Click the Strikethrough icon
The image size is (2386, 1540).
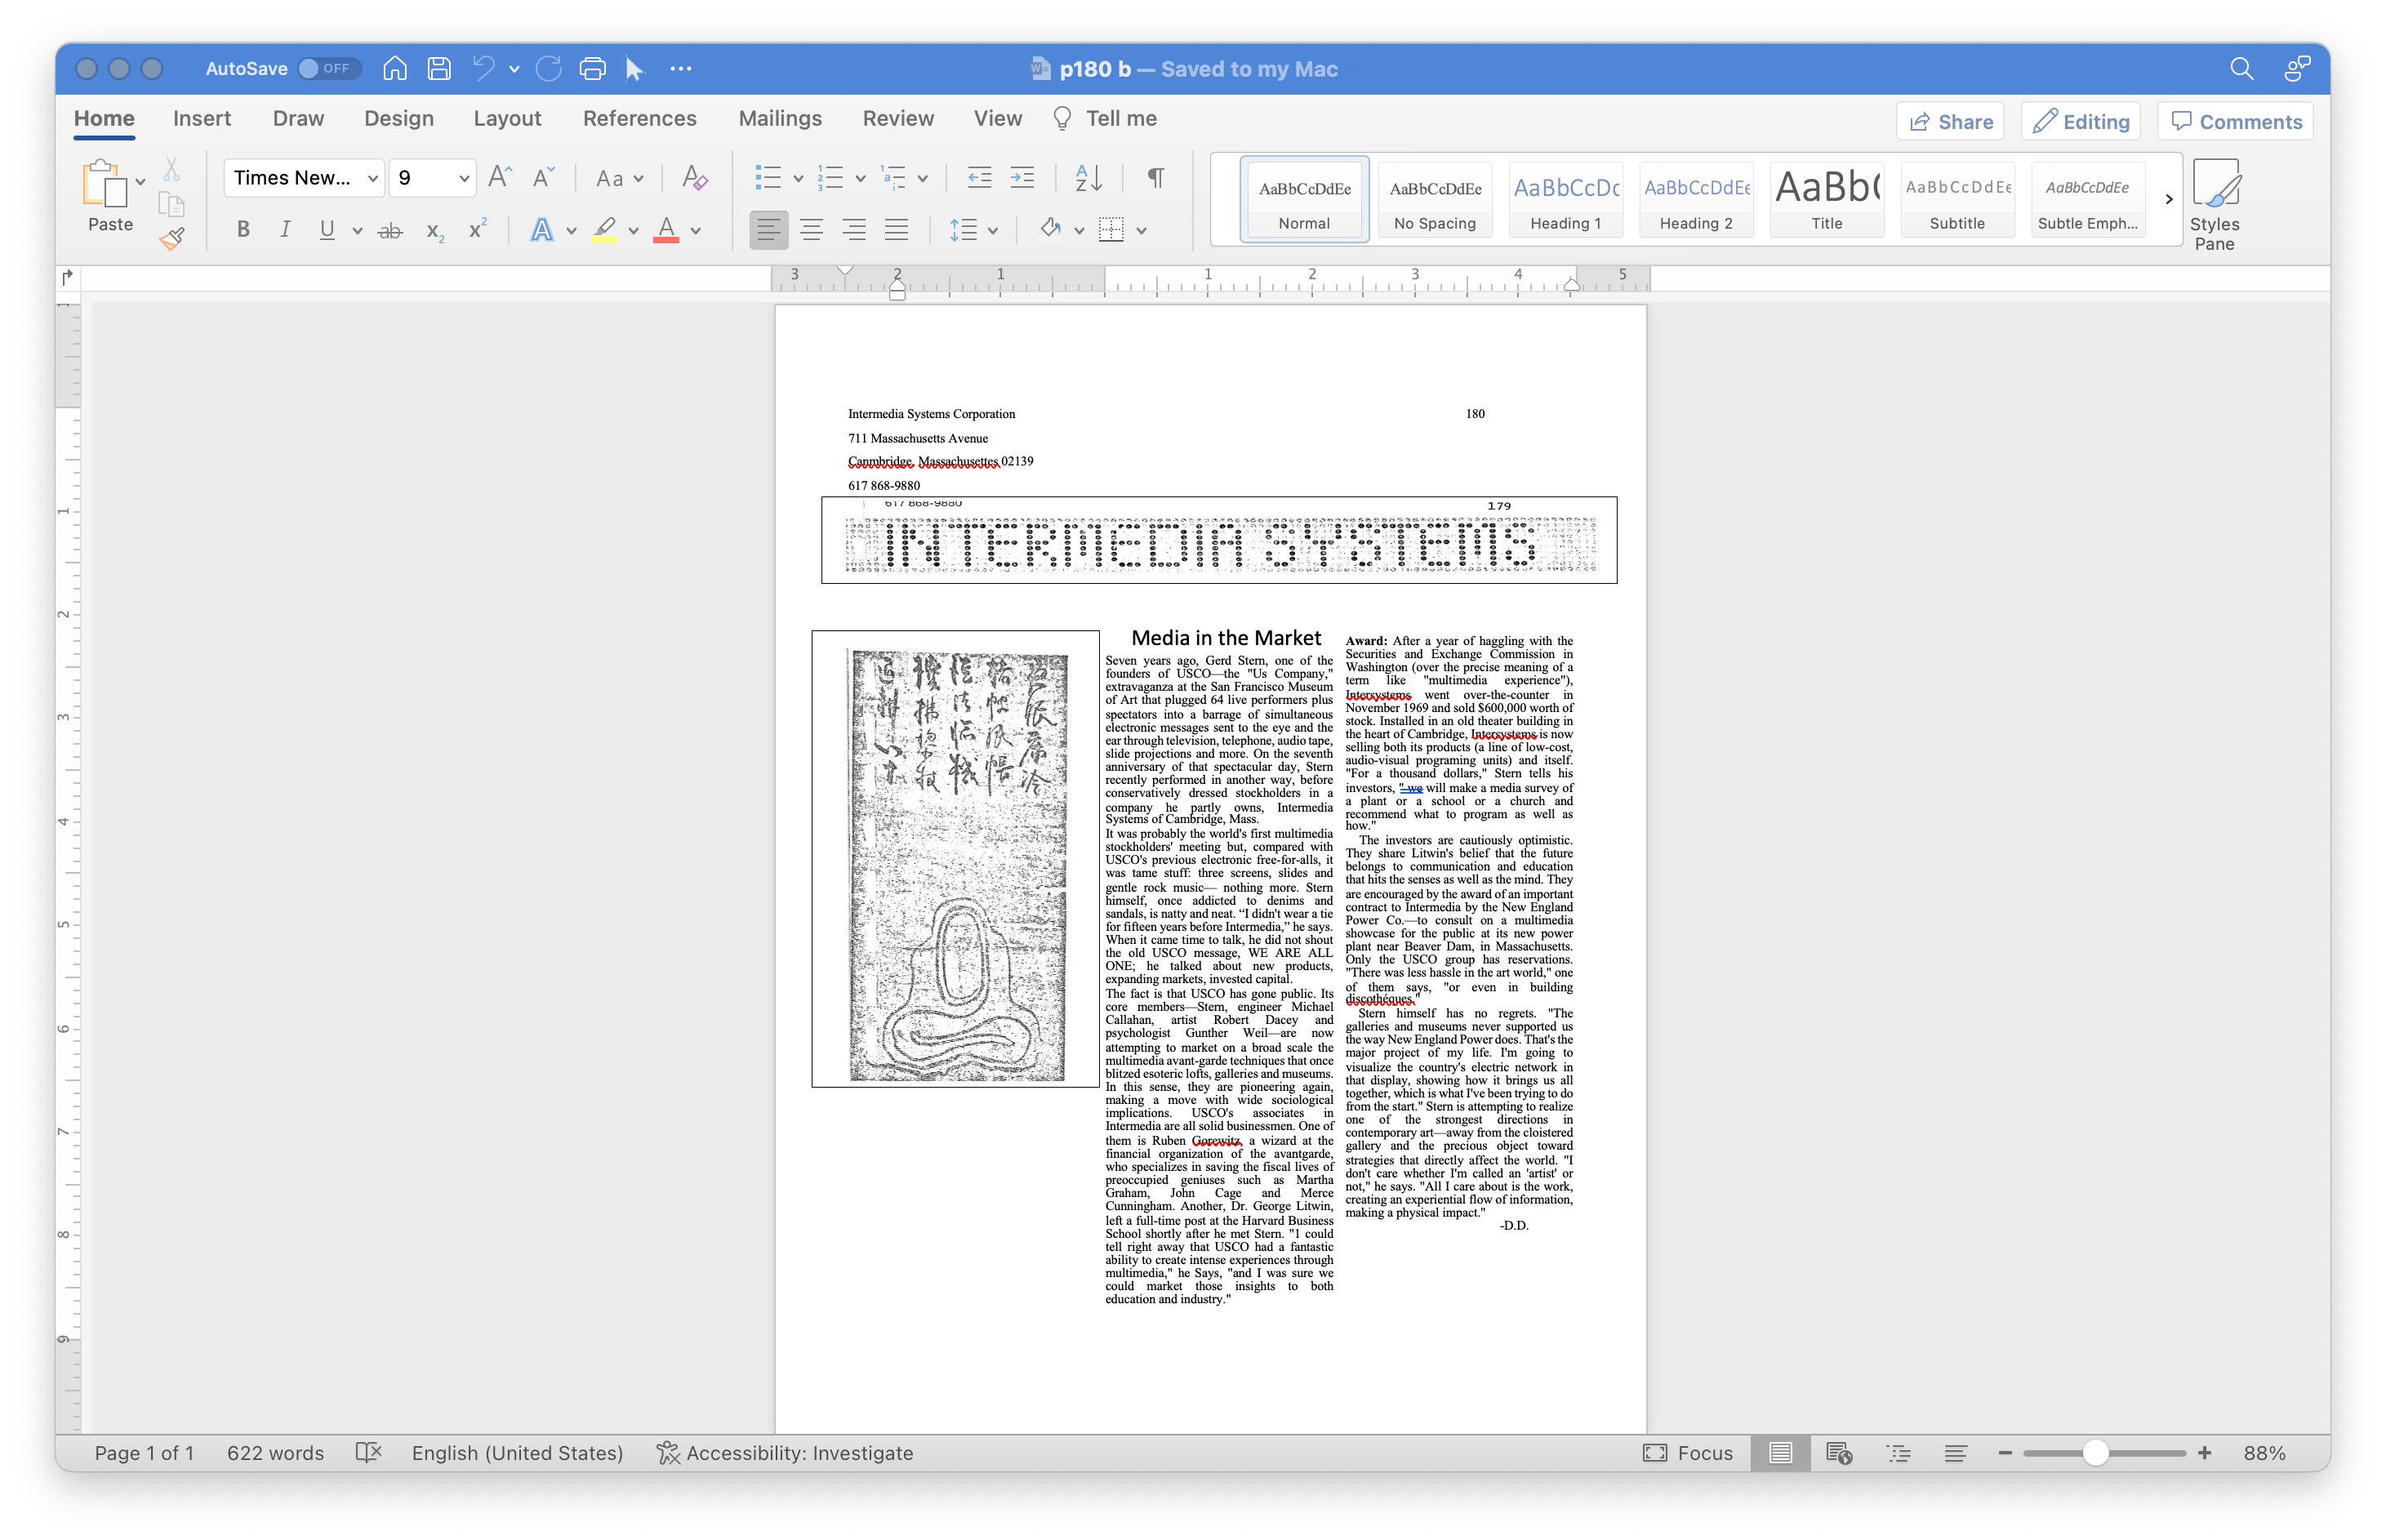click(389, 230)
